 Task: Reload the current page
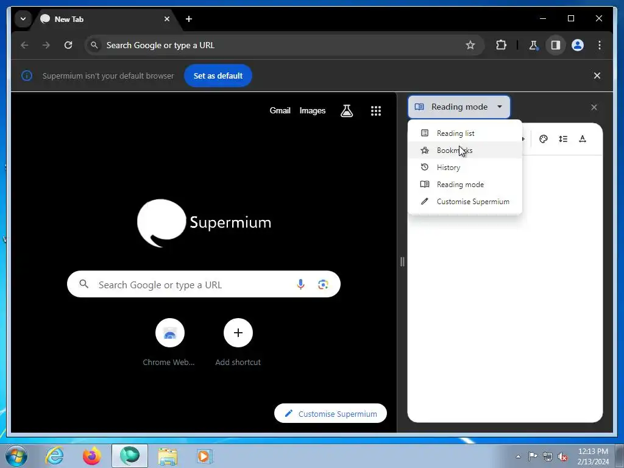68,45
